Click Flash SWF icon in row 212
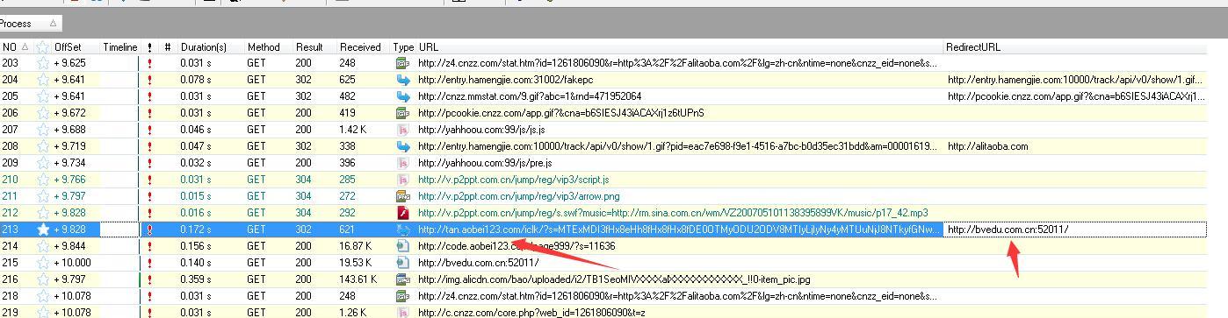The width and height of the screenshot is (1228, 318). (403, 213)
